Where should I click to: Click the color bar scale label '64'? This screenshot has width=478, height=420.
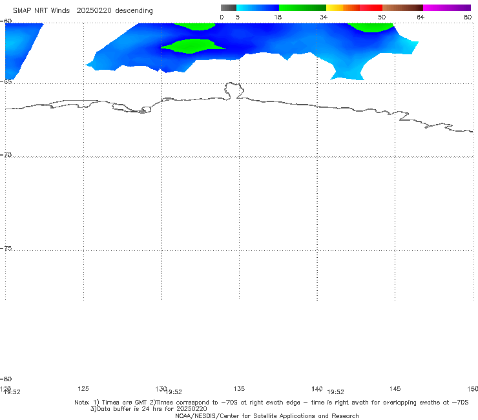click(421, 17)
